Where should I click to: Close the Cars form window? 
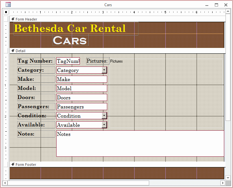coord(226,5)
